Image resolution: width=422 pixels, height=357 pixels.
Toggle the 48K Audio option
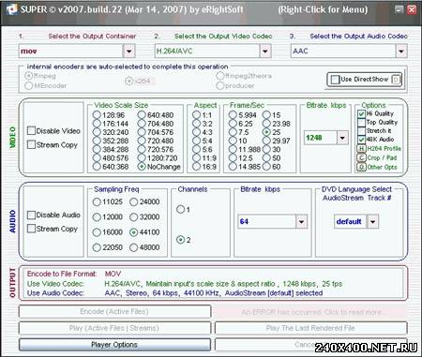(361, 140)
